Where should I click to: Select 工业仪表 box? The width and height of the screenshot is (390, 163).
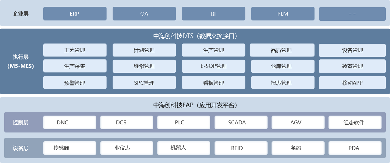pos(127,148)
